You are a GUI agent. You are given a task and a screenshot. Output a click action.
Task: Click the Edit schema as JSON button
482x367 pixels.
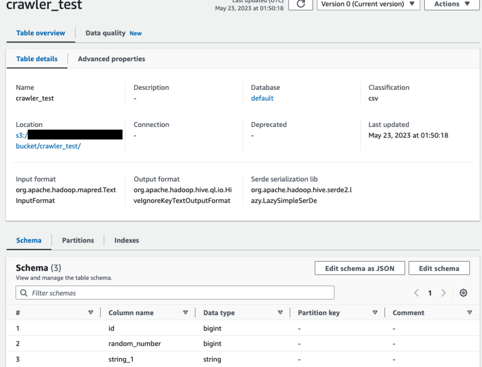pyautogui.click(x=359, y=268)
